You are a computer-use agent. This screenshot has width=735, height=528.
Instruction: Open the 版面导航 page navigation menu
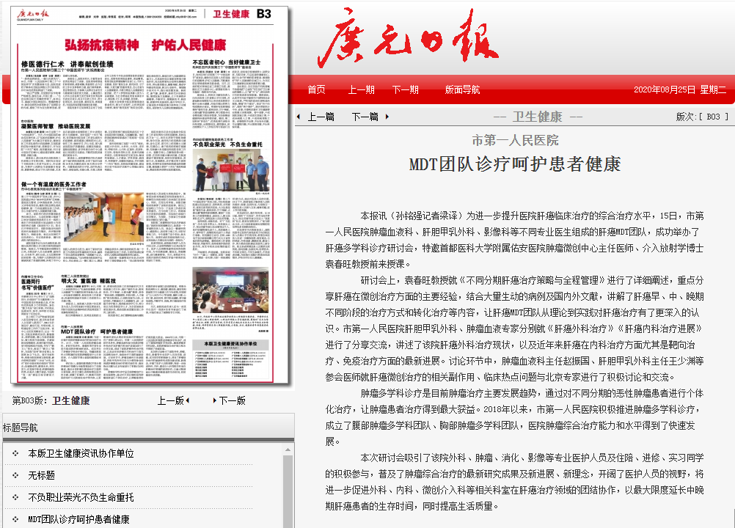[462, 89]
